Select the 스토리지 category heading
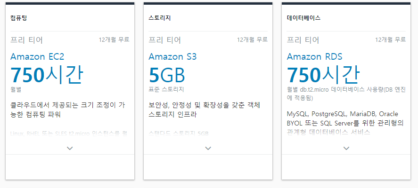Image resolution: width=418 pixels, height=188 pixels. click(x=159, y=18)
